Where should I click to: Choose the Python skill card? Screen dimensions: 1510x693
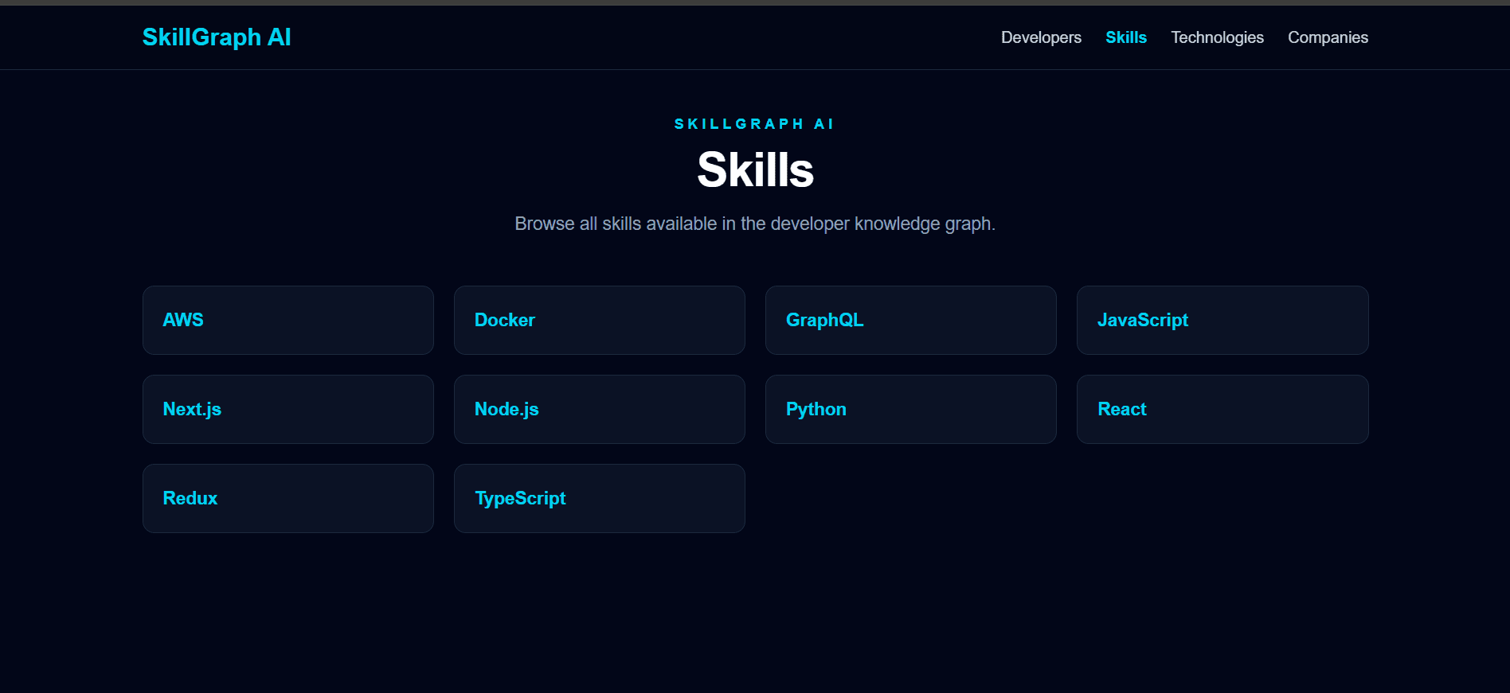(x=911, y=409)
